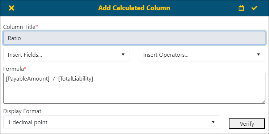
Task: Click the Formula box resize handle
Action: [x=263, y=101]
